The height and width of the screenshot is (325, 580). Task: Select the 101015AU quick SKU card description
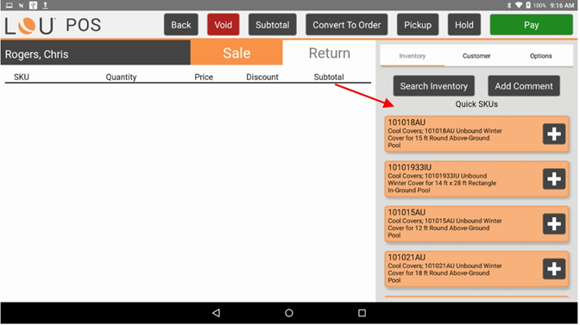445,228
